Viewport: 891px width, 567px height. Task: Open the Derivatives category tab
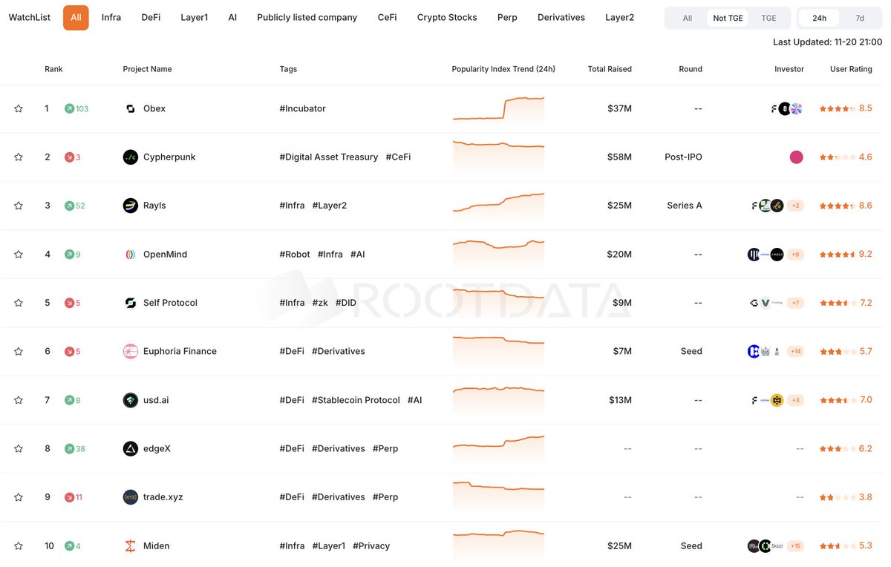point(561,17)
